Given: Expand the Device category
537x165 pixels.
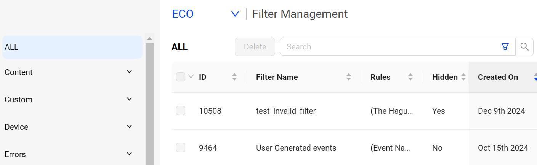Looking at the screenshot, I should point(129,127).
